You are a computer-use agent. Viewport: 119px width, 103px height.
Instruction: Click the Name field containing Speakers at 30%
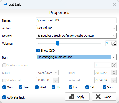[76, 20]
